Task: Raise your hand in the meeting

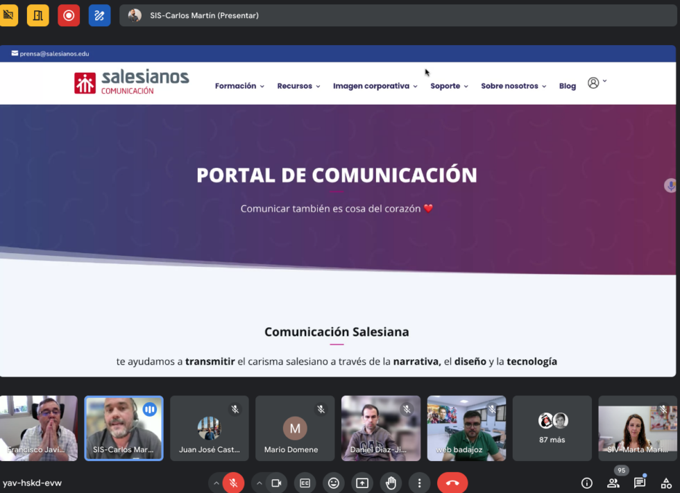Action: point(391,483)
